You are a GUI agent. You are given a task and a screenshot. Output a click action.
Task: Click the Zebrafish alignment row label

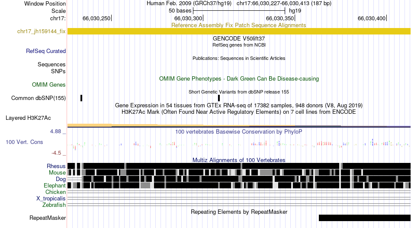point(54,205)
